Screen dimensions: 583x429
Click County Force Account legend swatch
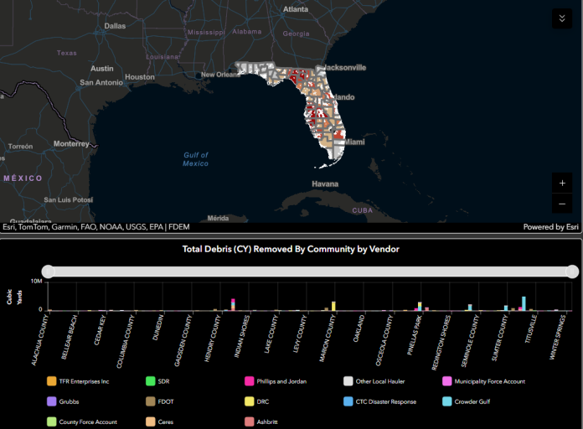pyautogui.click(x=52, y=421)
